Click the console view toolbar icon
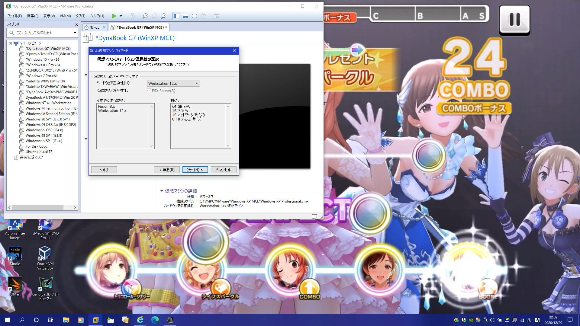 (x=217, y=16)
